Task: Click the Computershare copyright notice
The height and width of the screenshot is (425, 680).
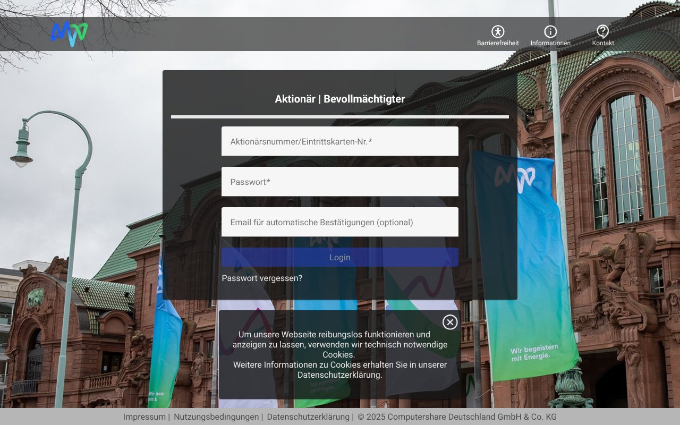Action: point(458,417)
